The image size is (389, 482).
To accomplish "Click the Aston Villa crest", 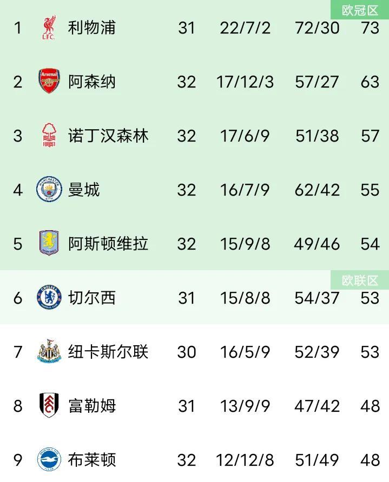I will pyautogui.click(x=49, y=243).
